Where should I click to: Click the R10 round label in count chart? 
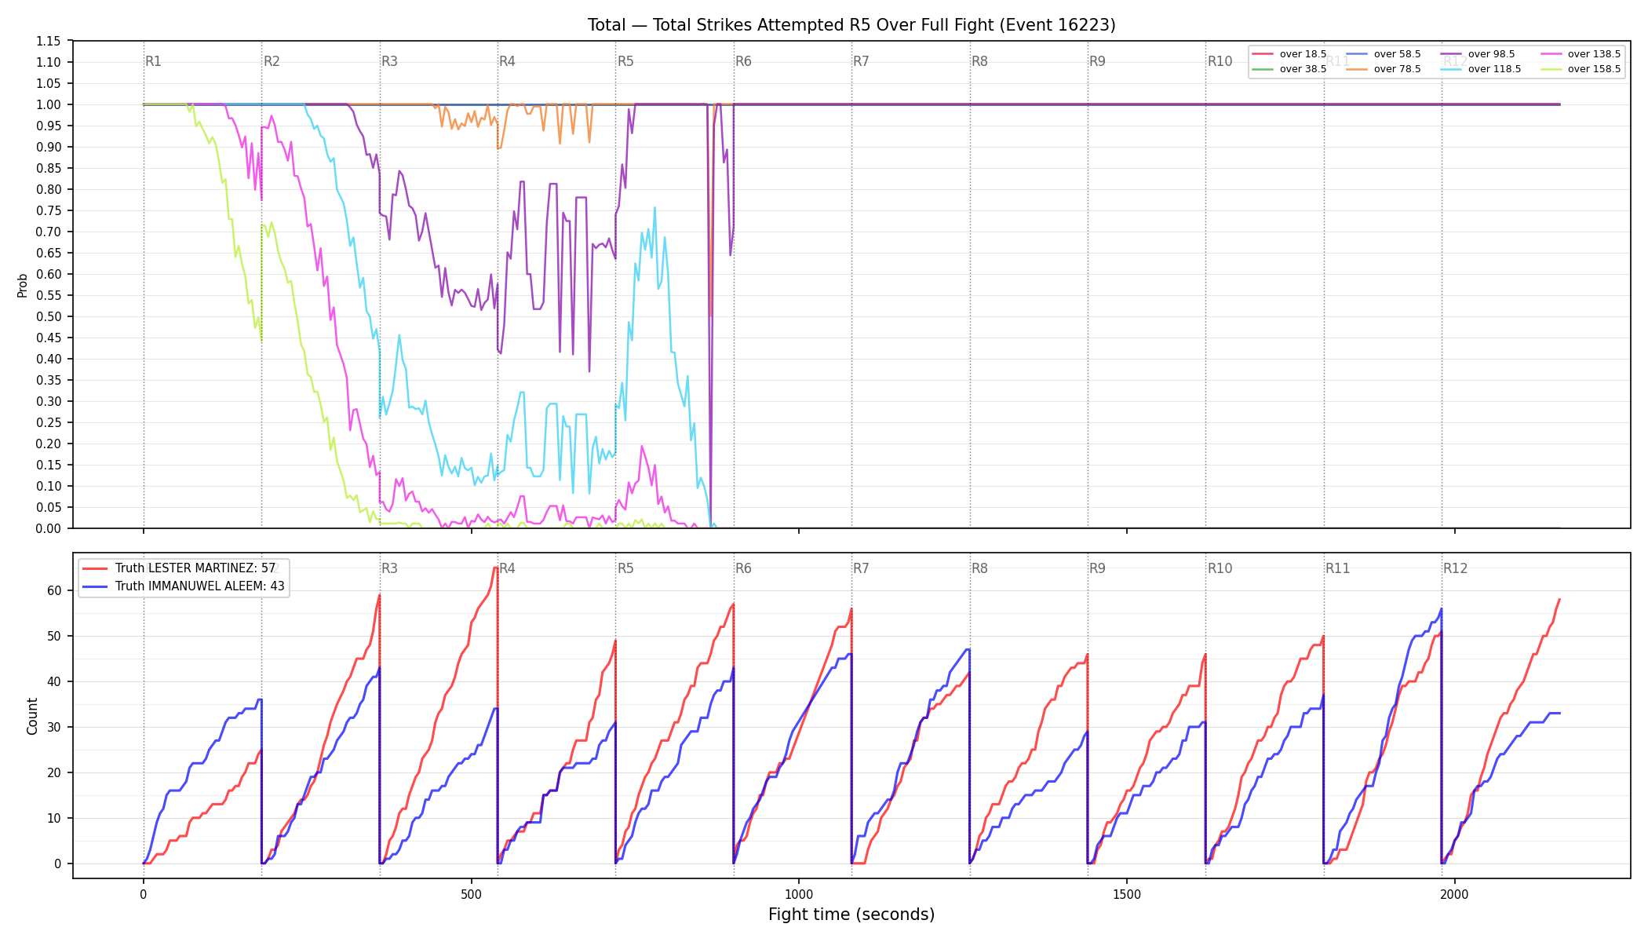[1220, 568]
